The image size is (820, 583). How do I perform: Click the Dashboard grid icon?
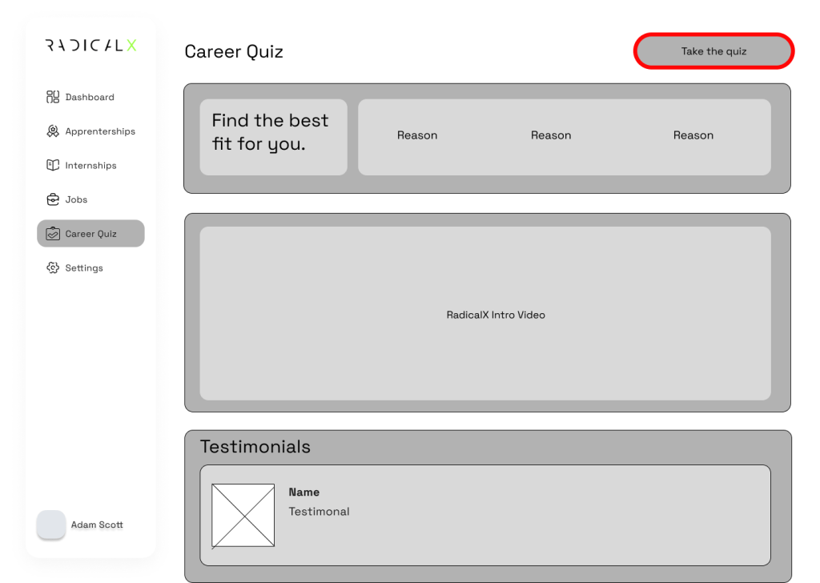pos(53,97)
